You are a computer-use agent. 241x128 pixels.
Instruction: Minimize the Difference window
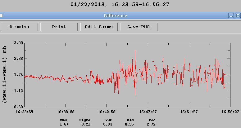231,15
